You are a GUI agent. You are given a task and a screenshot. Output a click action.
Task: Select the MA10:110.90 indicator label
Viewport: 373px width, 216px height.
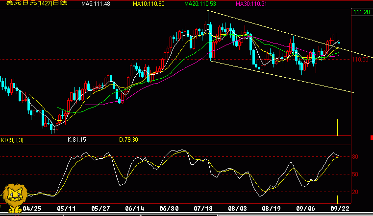[149, 4]
